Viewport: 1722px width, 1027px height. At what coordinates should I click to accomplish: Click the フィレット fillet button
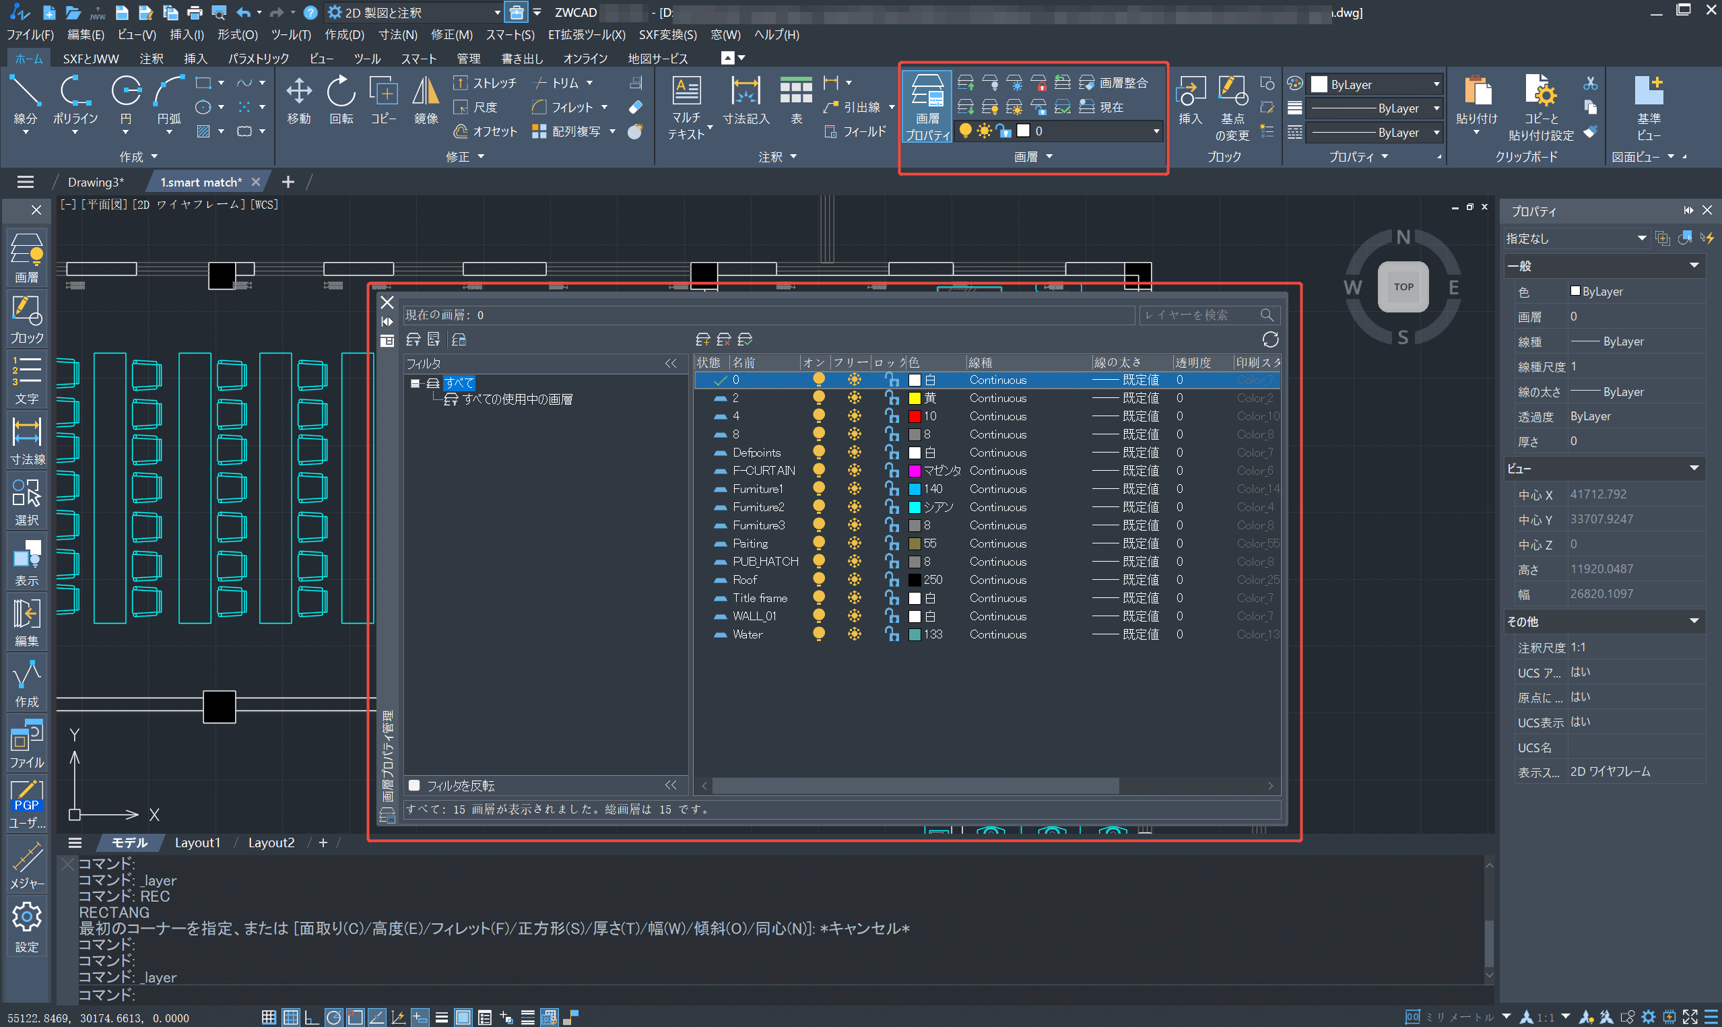[562, 107]
